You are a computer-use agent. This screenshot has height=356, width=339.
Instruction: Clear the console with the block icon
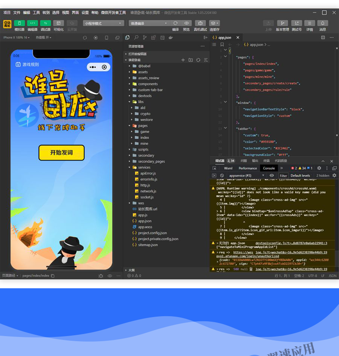(x=222, y=175)
